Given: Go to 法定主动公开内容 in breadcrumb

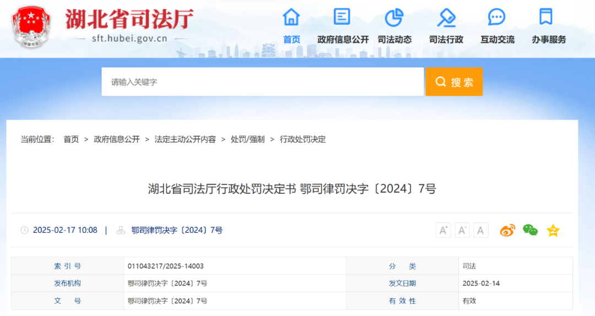Looking at the screenshot, I should (185, 139).
